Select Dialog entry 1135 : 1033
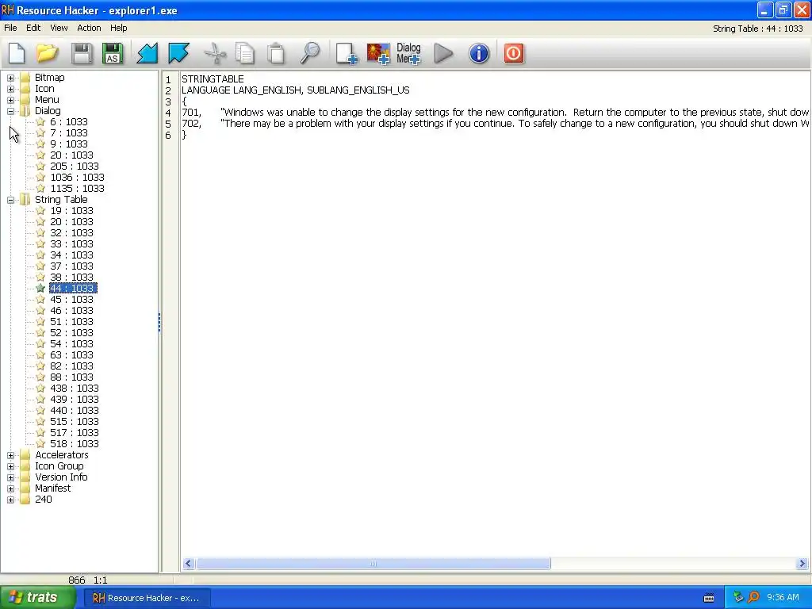Viewport: 812px width, 609px height. [77, 189]
